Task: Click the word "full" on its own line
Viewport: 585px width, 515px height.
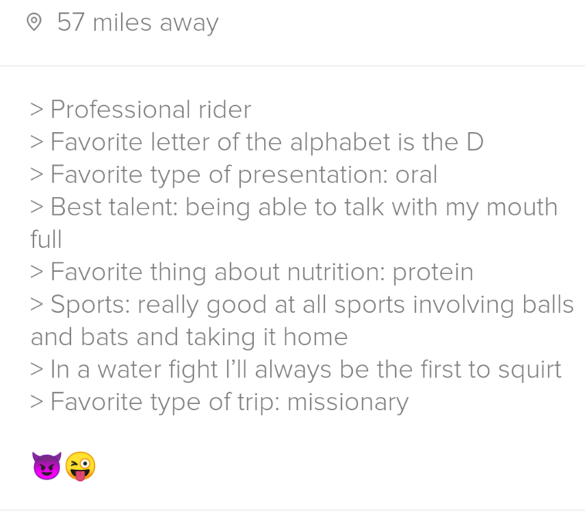Action: coord(46,239)
